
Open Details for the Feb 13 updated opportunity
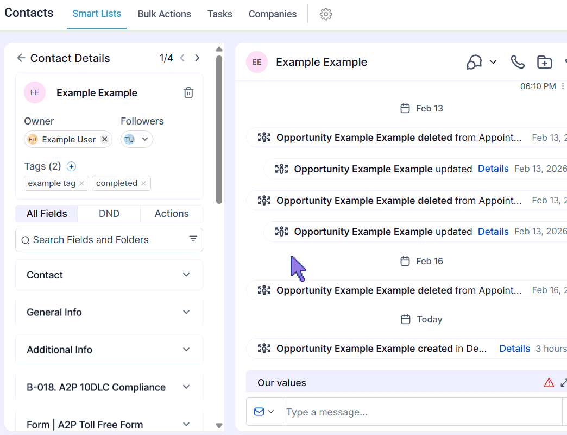pyautogui.click(x=493, y=169)
